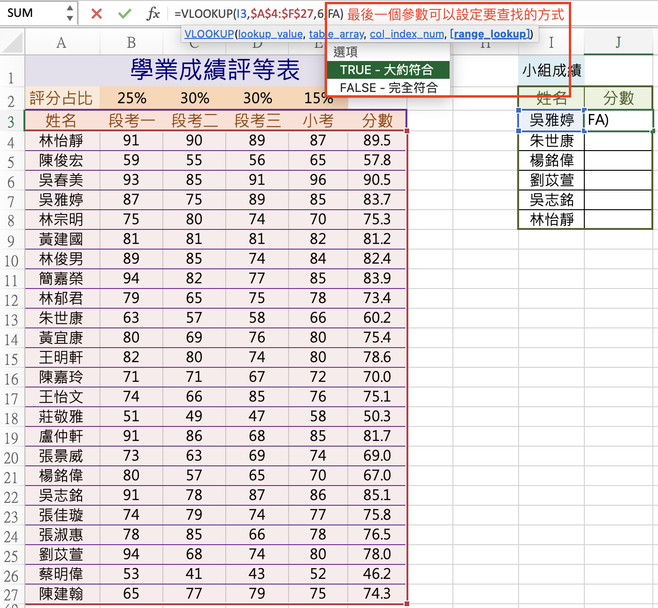Select the name cell 陳建翰
The height and width of the screenshot is (608, 658).
tap(61, 594)
